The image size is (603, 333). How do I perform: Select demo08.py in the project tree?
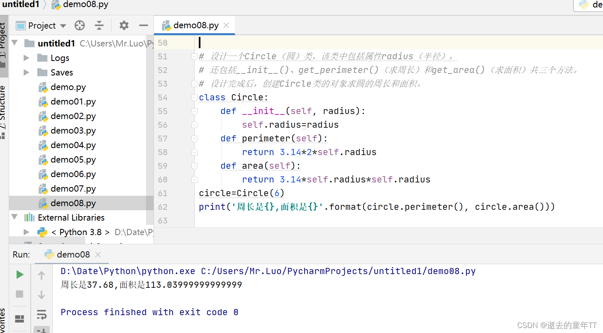click(x=73, y=203)
